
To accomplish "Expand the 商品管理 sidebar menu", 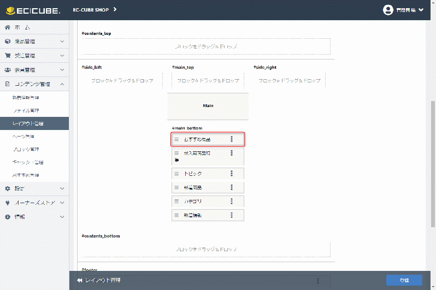I will pyautogui.click(x=34, y=41).
